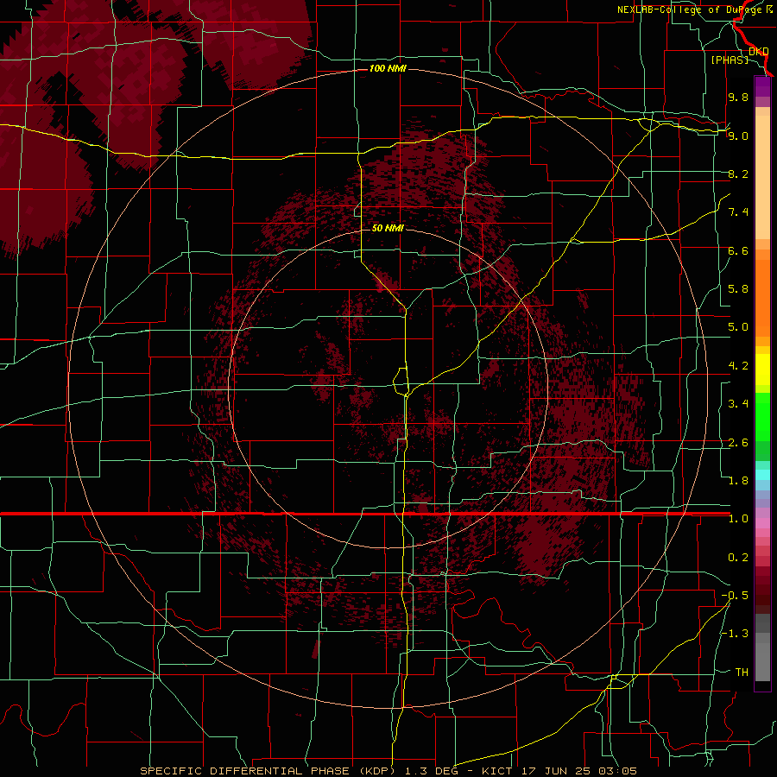Click the 5.0 color scale value
The width and height of the screenshot is (777, 777).
[738, 327]
